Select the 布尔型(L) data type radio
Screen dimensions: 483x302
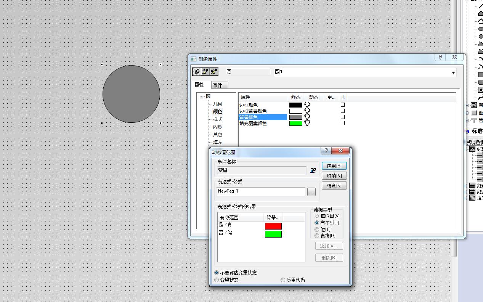point(317,223)
